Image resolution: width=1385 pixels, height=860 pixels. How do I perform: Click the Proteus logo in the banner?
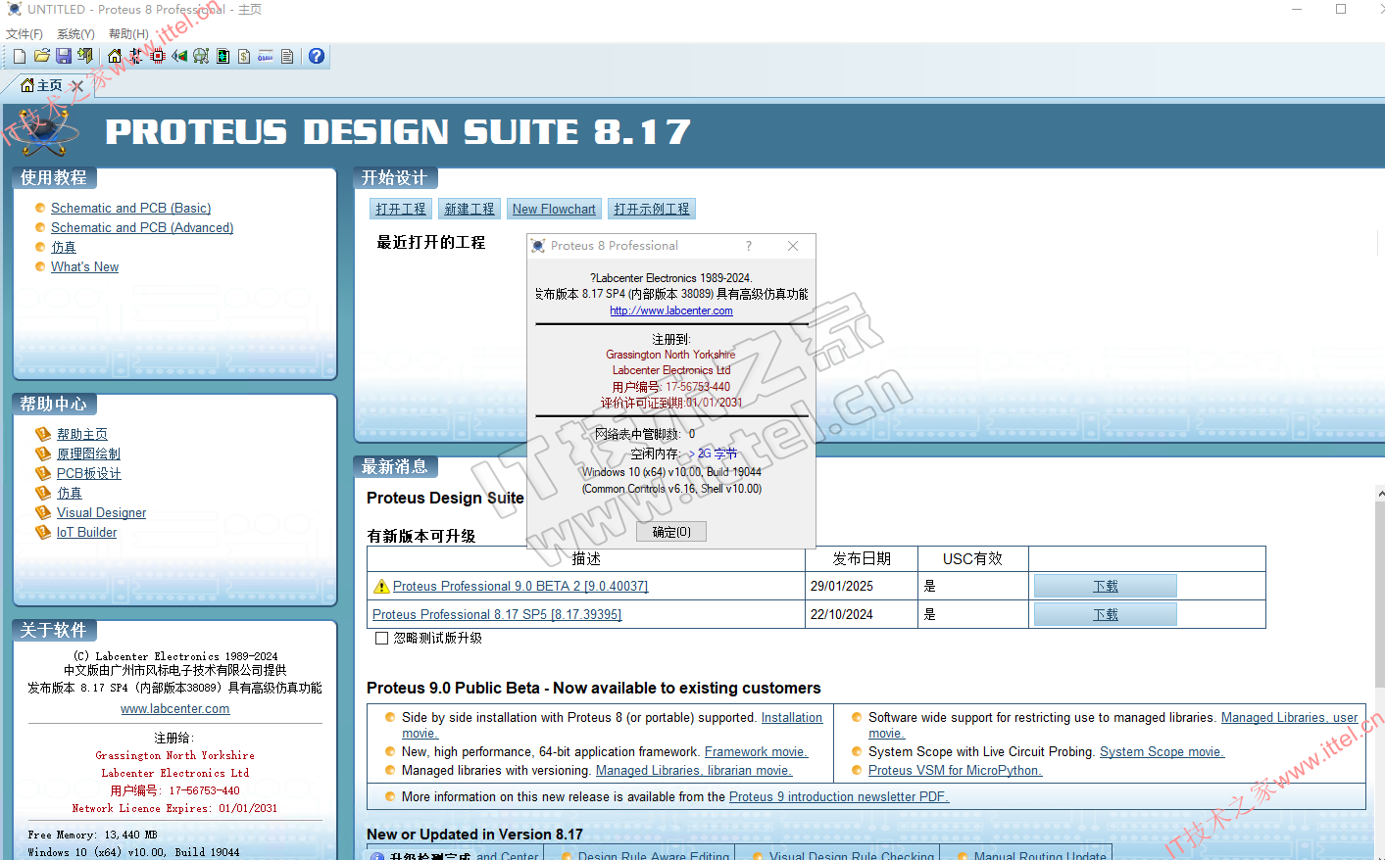(45, 132)
